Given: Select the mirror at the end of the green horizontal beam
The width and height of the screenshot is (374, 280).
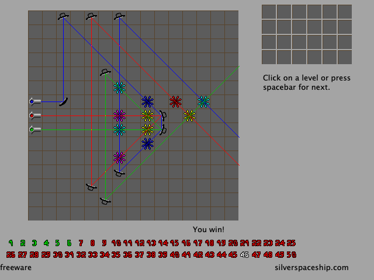Looking at the screenshot, I should (164, 130).
